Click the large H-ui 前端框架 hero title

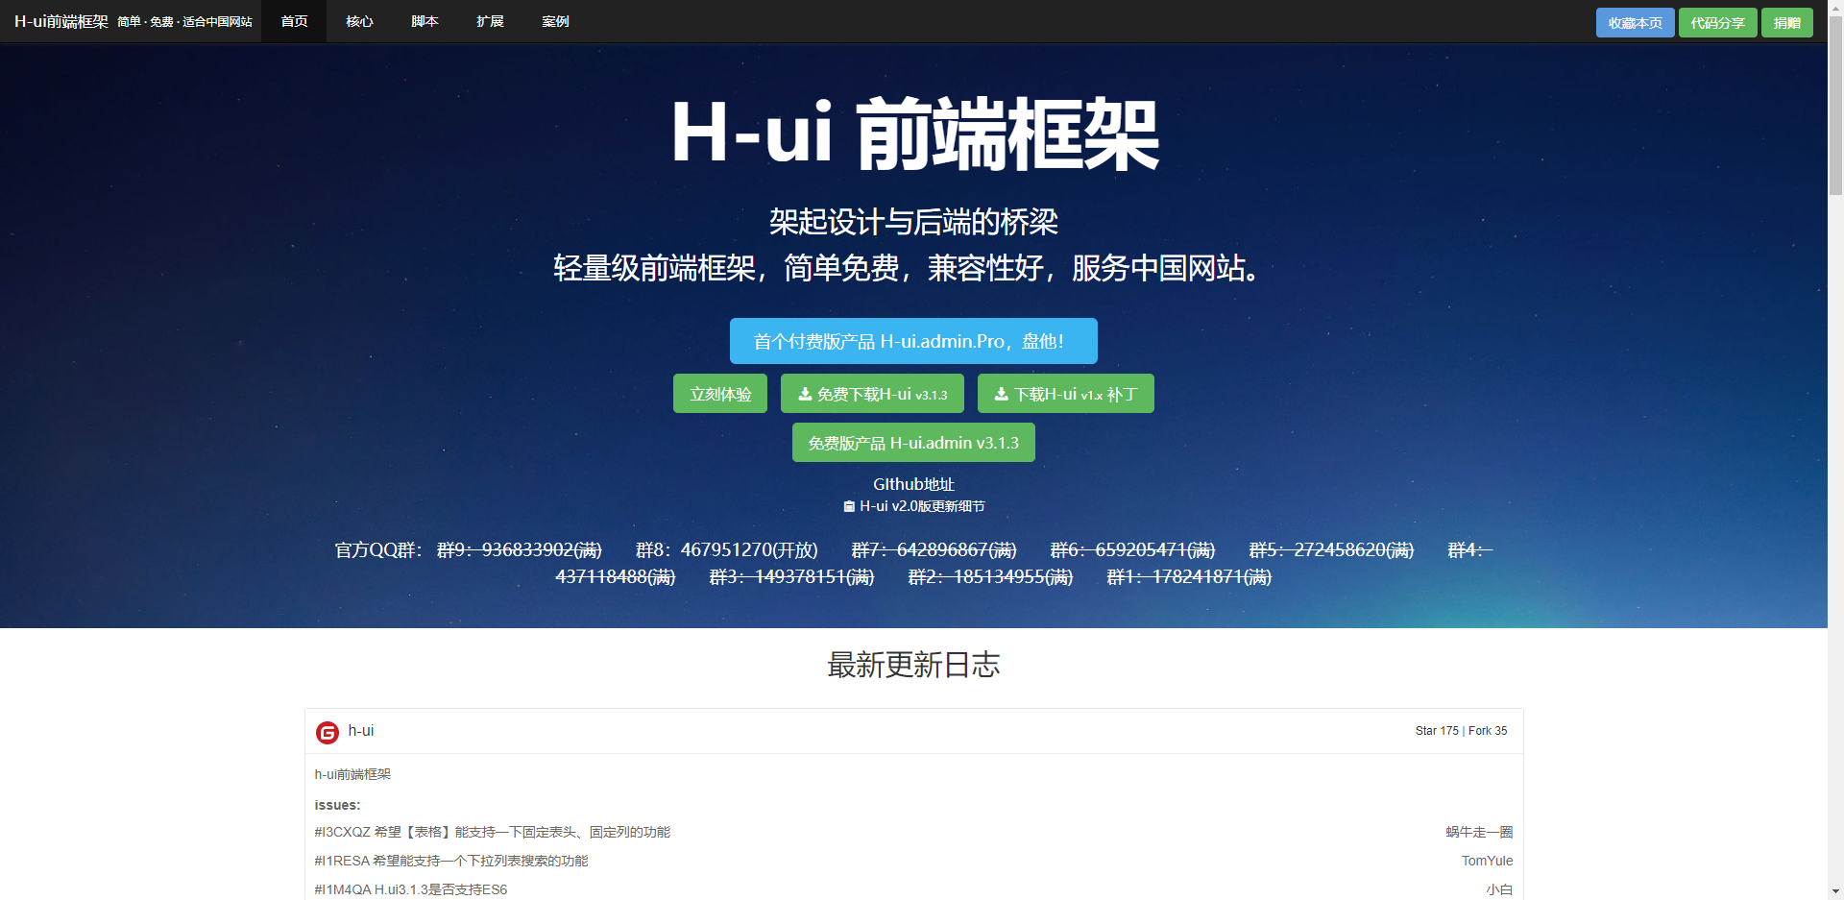(913, 134)
